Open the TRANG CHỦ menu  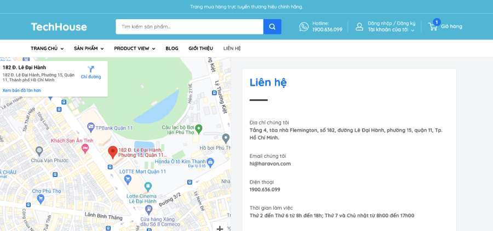[x=47, y=49]
